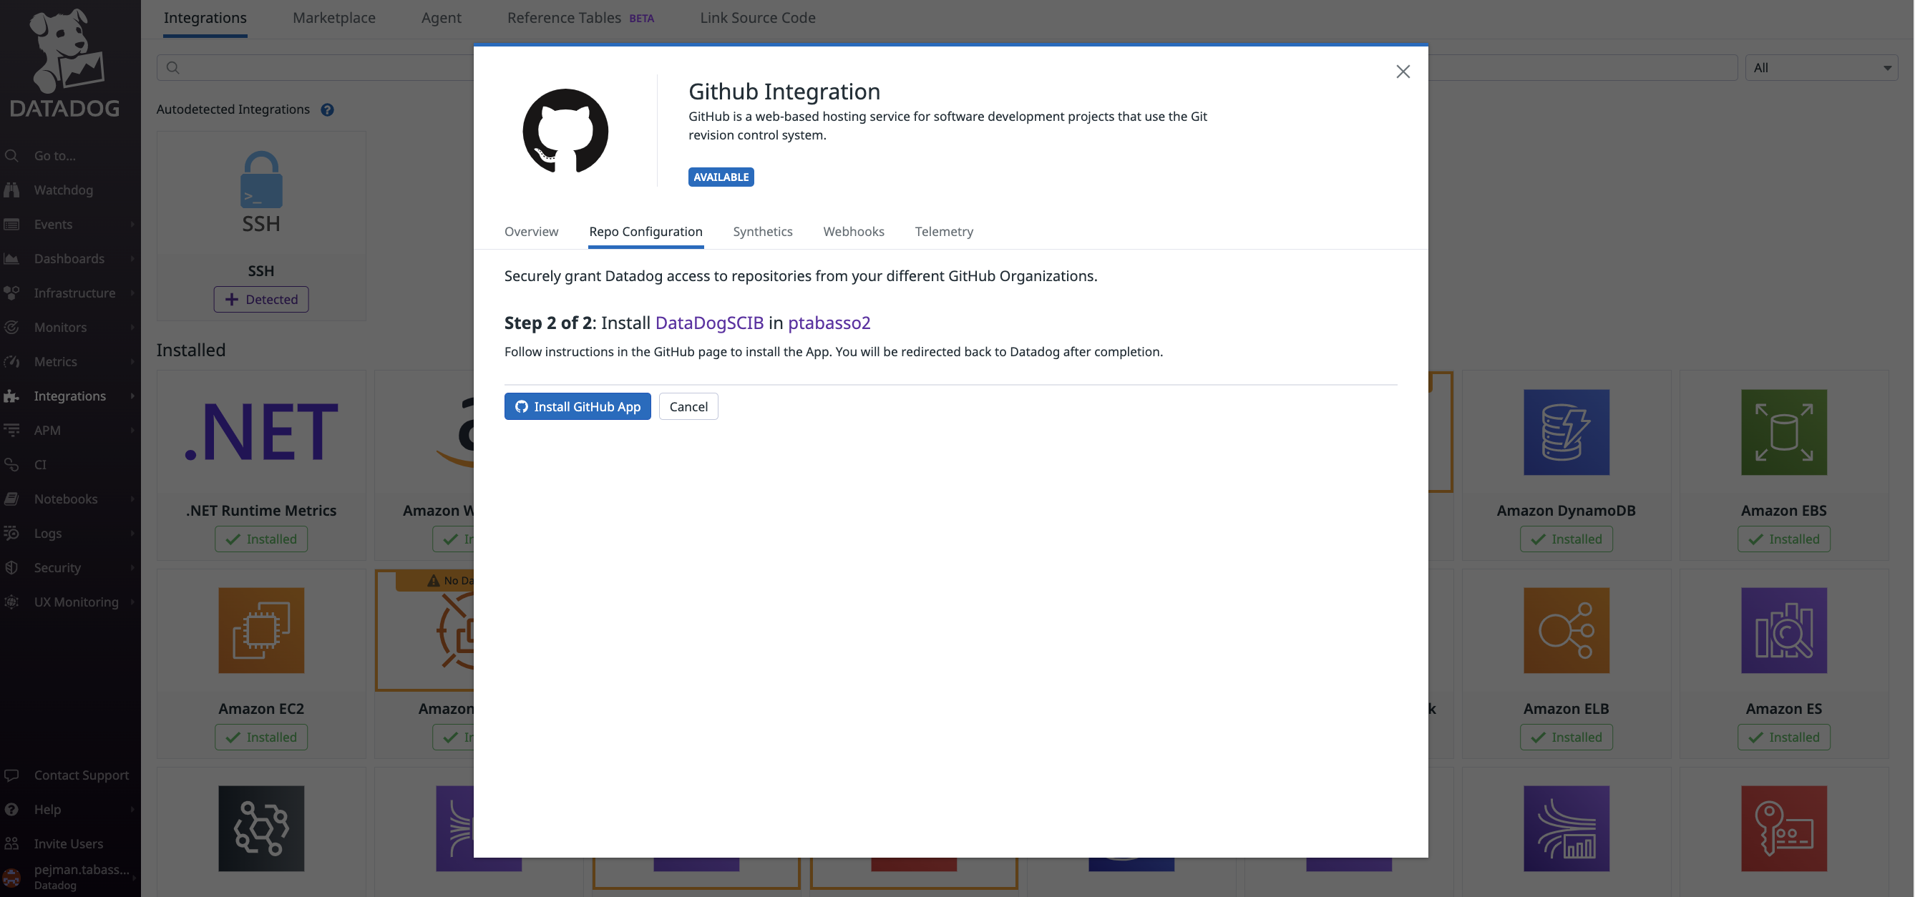Click the Amazon EBS integration icon
Screen dimensions: 1915x897
click(x=1783, y=432)
